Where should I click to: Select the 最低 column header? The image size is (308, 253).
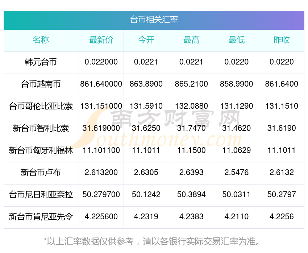click(x=237, y=40)
